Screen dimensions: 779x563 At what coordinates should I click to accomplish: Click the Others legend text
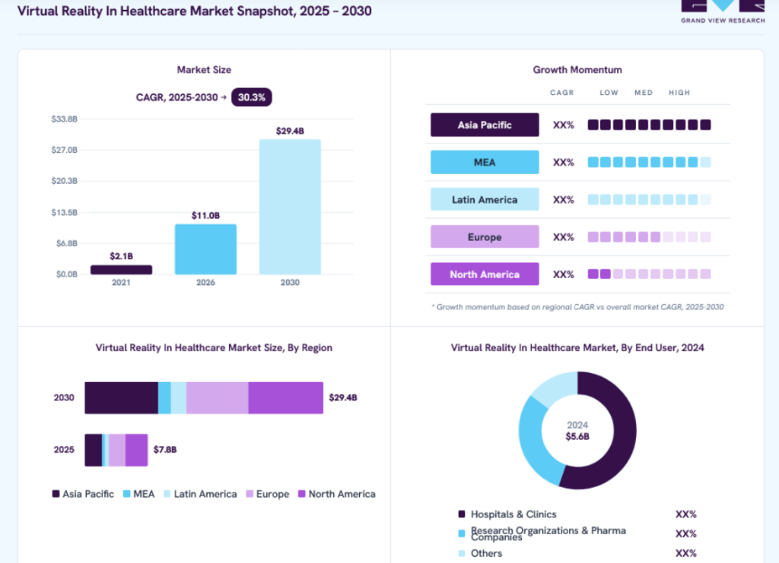pyautogui.click(x=486, y=553)
